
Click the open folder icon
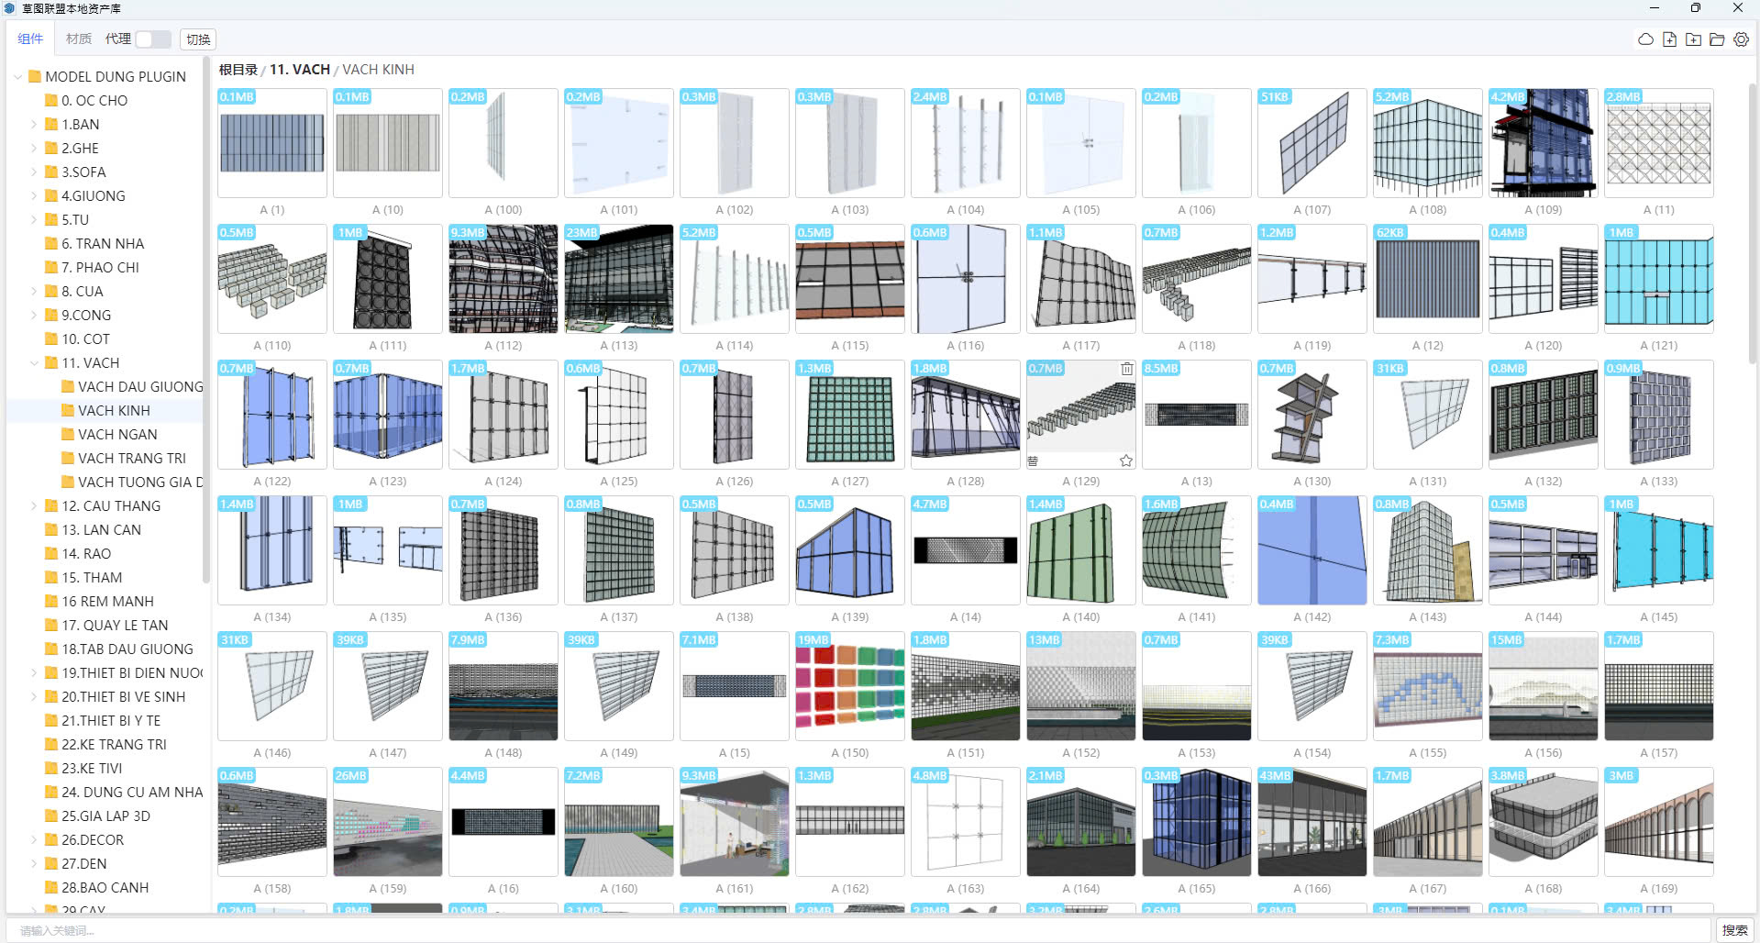coord(1717,39)
